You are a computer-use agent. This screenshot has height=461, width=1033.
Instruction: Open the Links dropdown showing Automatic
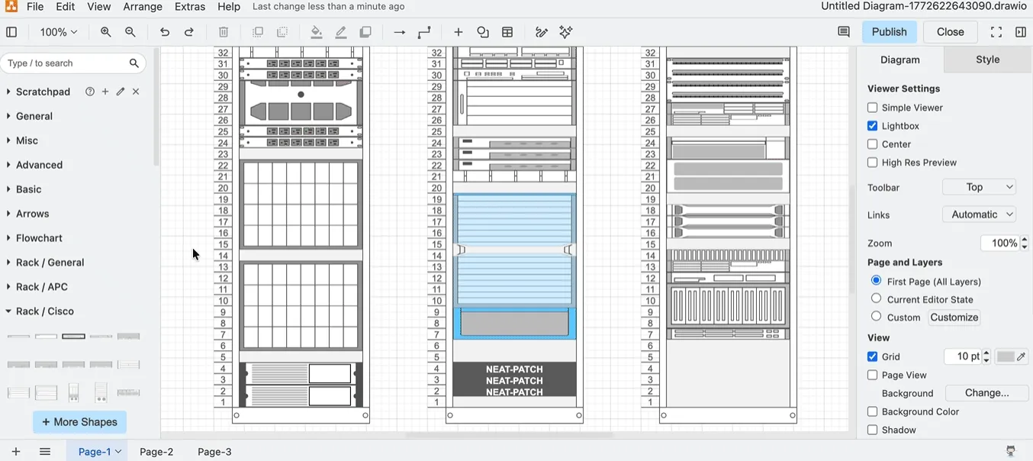980,214
